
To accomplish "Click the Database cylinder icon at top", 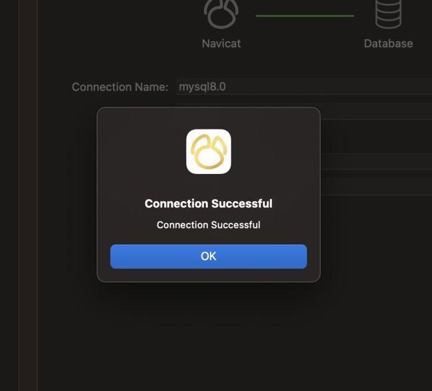I will point(388,14).
